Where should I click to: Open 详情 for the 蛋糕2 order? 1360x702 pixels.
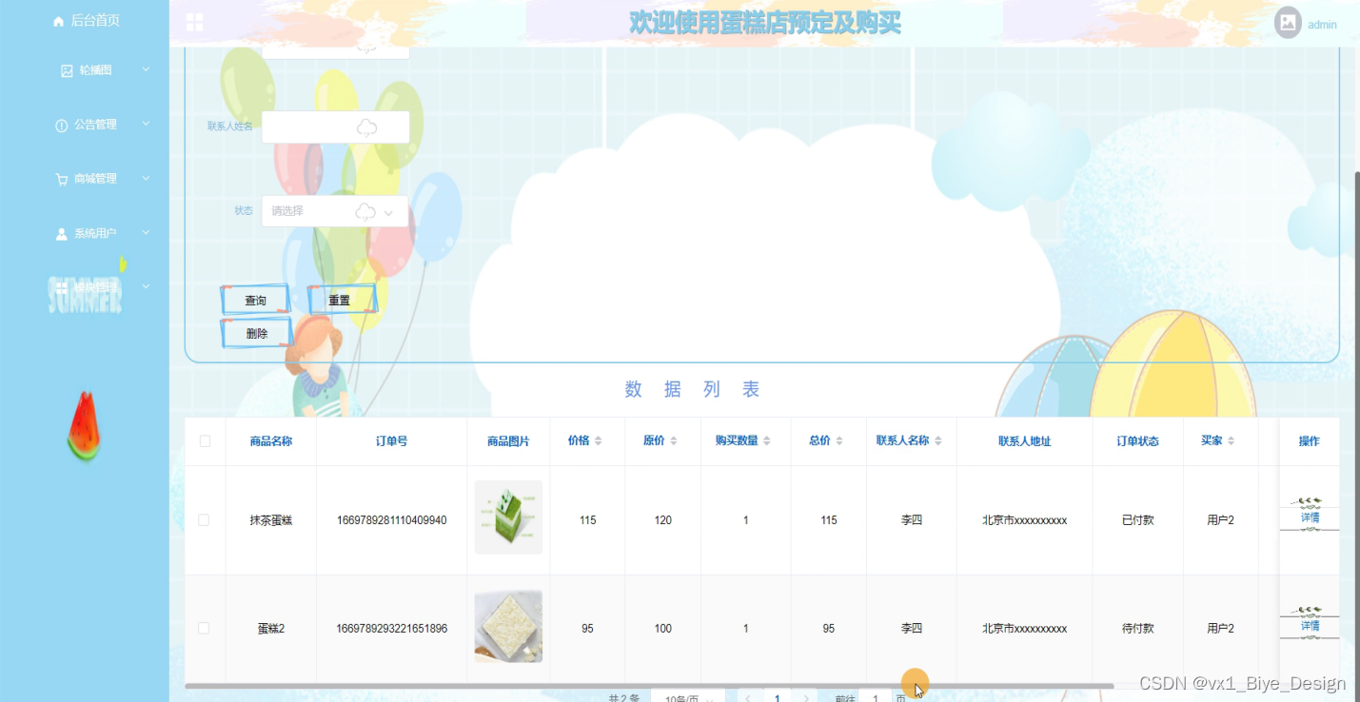(1311, 626)
